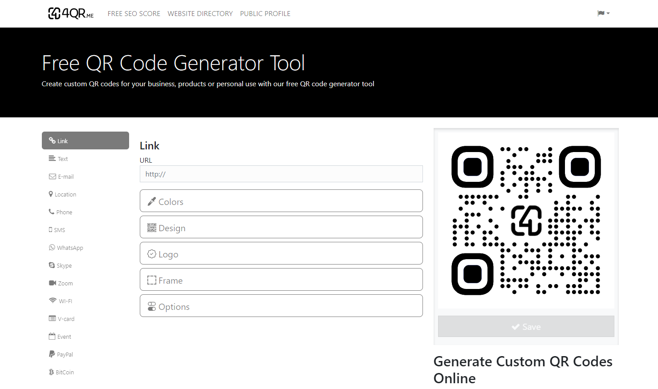The width and height of the screenshot is (658, 389).
Task: Select the PayPal icon
Action: pos(52,354)
